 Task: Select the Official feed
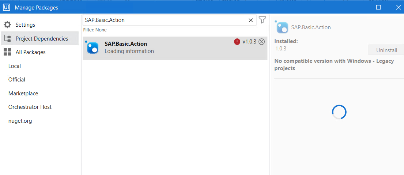(17, 80)
